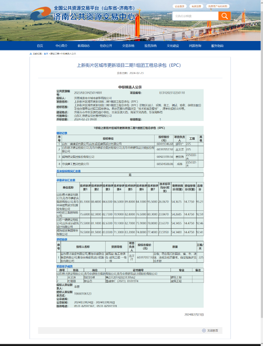This screenshot has width=263, height=346.
Task: Click bid price 60397057.92 in bid-opening record
Action: point(165,149)
